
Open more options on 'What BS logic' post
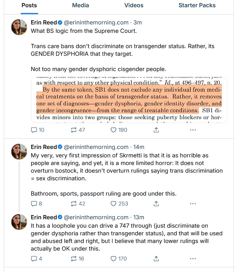[193, 130]
